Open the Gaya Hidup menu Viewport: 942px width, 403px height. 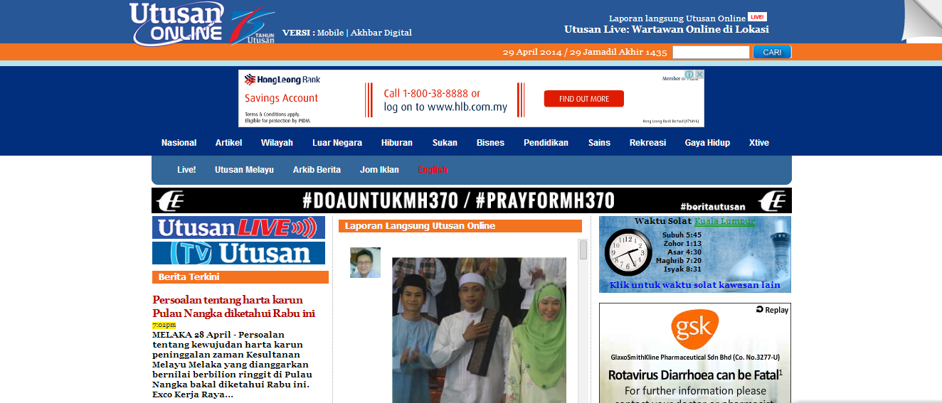pyautogui.click(x=707, y=143)
